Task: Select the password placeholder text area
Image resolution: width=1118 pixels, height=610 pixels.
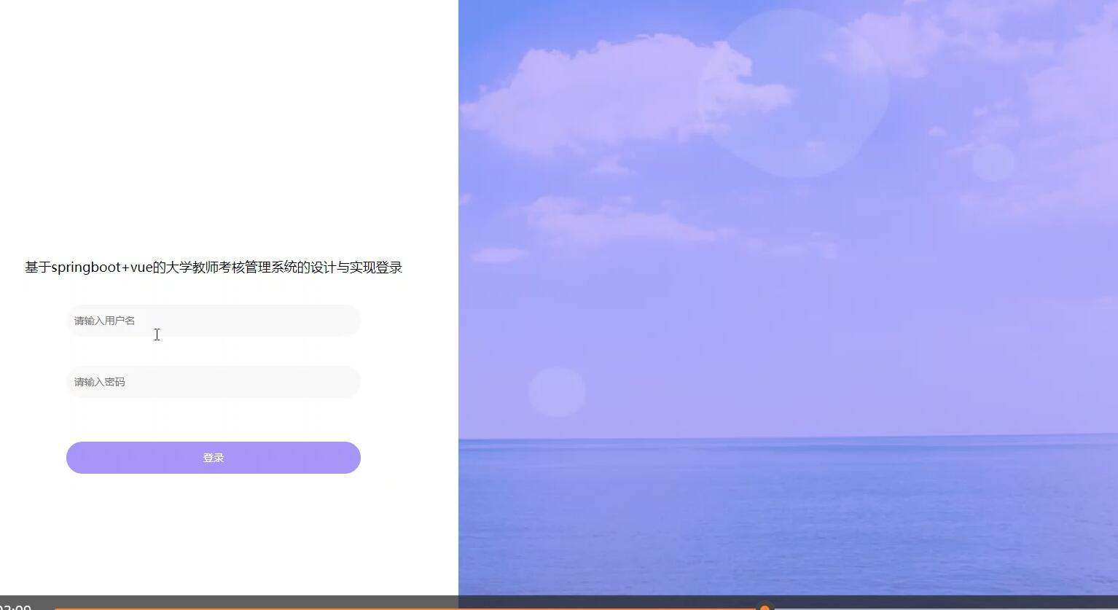Action: 99,382
